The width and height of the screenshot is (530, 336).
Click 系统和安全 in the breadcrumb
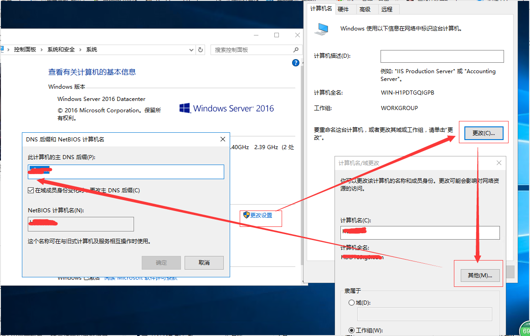[x=61, y=50]
